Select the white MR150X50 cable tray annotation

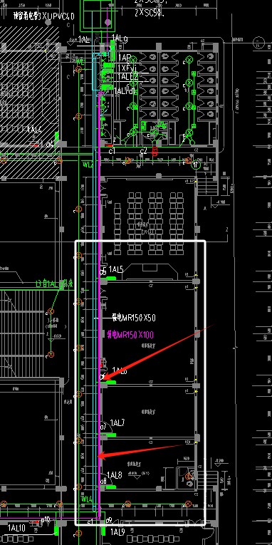click(134, 318)
